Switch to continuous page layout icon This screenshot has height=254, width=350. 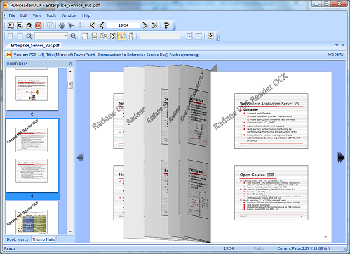click(94, 36)
